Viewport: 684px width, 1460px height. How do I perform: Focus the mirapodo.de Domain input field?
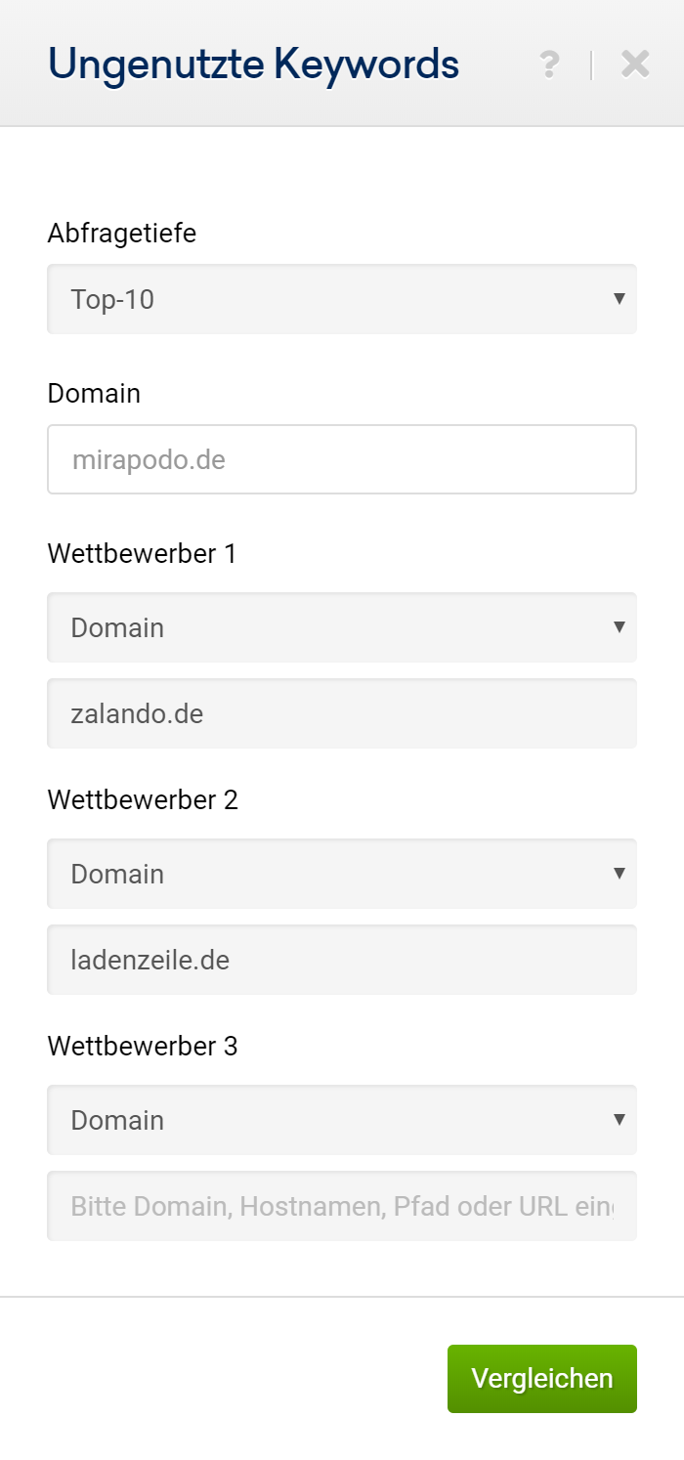342,459
